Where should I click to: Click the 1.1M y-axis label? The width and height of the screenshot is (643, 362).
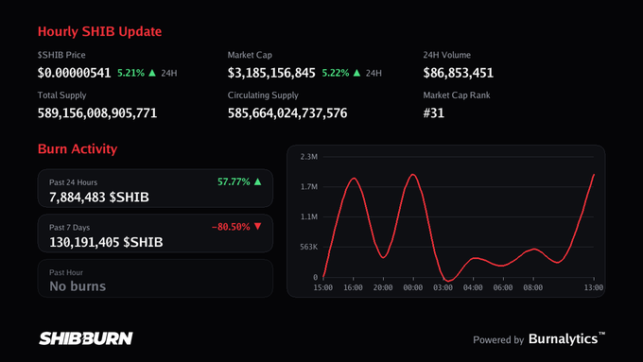309,216
